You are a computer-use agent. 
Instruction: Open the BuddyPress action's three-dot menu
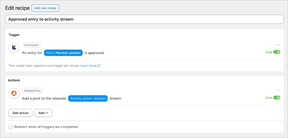pyautogui.click(x=278, y=91)
